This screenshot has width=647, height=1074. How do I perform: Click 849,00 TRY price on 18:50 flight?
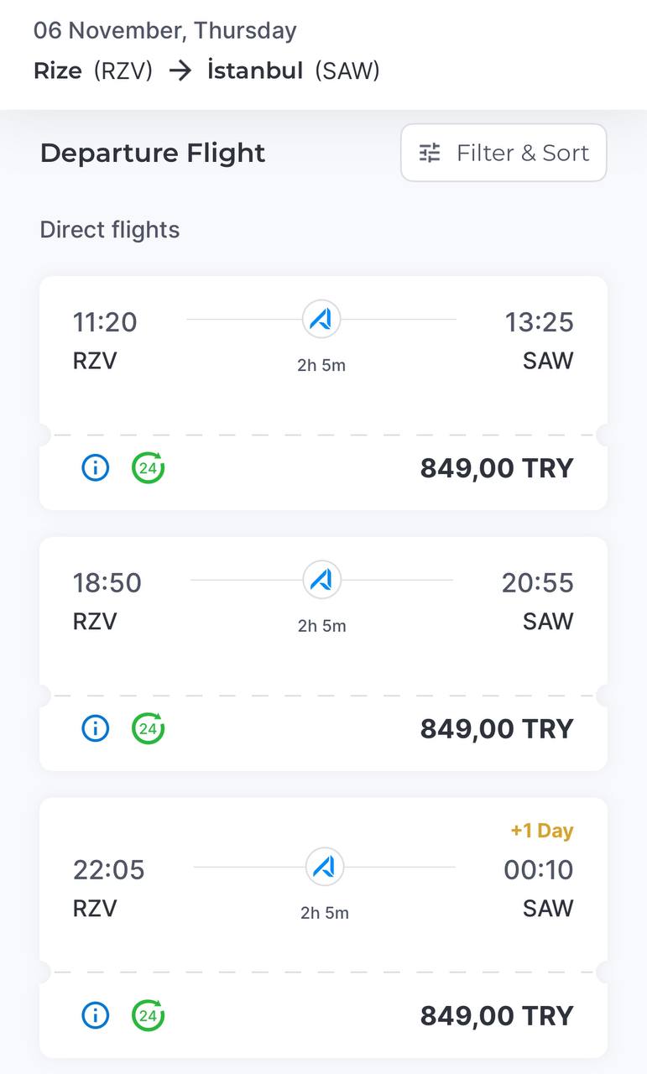click(x=496, y=729)
